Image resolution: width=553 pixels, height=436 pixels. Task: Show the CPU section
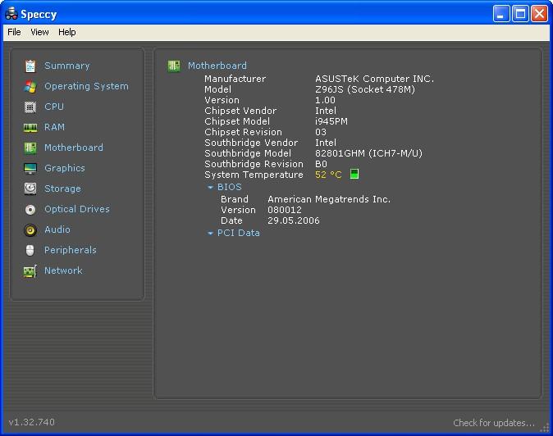54,107
